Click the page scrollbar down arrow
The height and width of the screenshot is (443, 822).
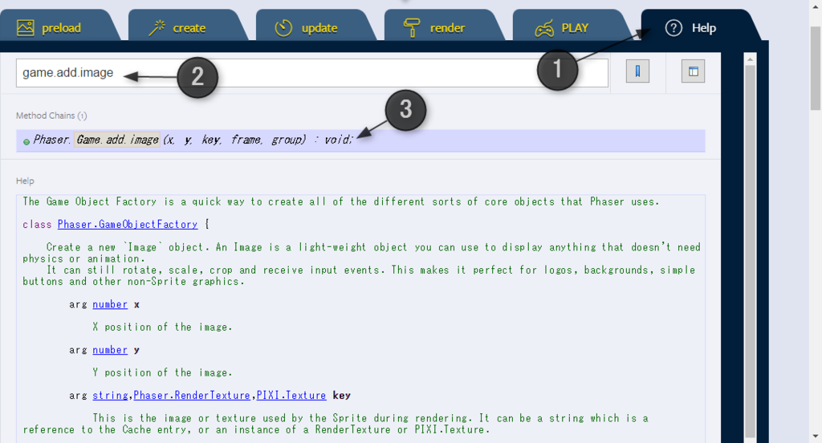816,437
